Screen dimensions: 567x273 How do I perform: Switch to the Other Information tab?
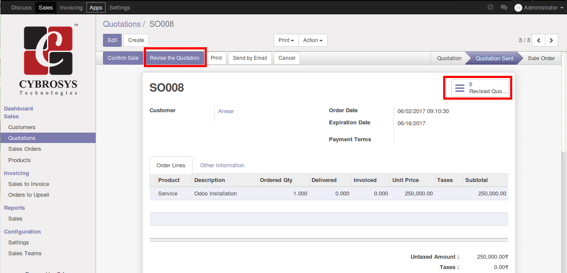(222, 166)
